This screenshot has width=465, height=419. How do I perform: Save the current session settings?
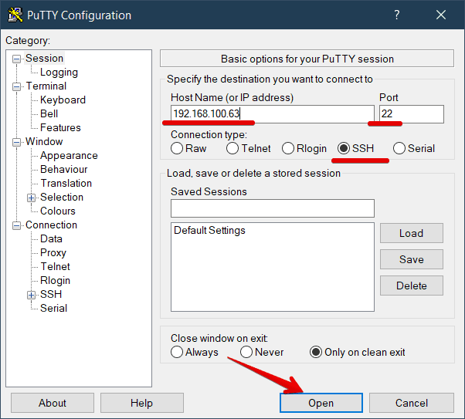[412, 259]
